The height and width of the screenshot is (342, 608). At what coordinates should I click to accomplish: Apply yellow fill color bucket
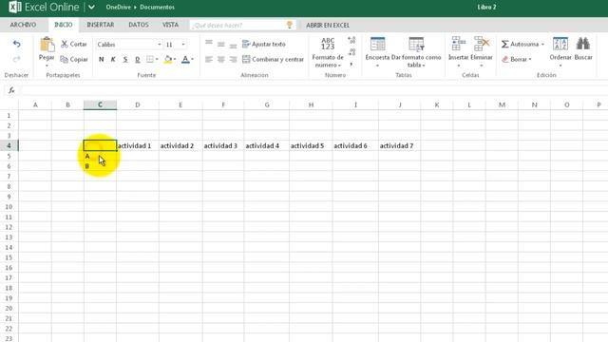click(x=168, y=59)
